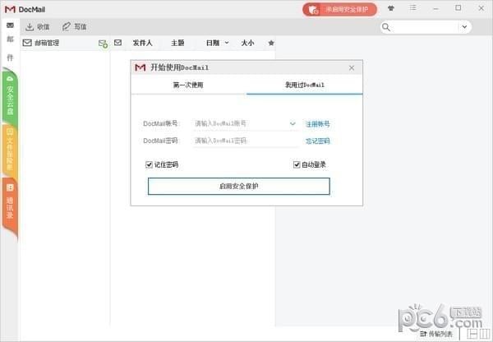Toggle the 自动登录 checkbox
The image size is (493, 342).
tap(297, 164)
